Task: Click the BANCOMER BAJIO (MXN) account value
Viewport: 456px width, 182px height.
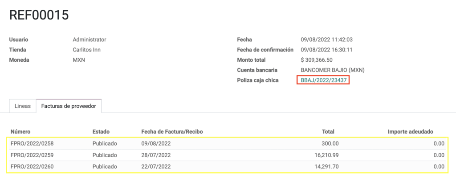Action: coord(333,70)
